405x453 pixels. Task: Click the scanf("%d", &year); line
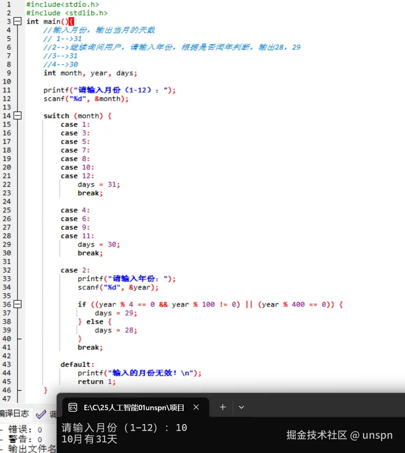click(118, 287)
